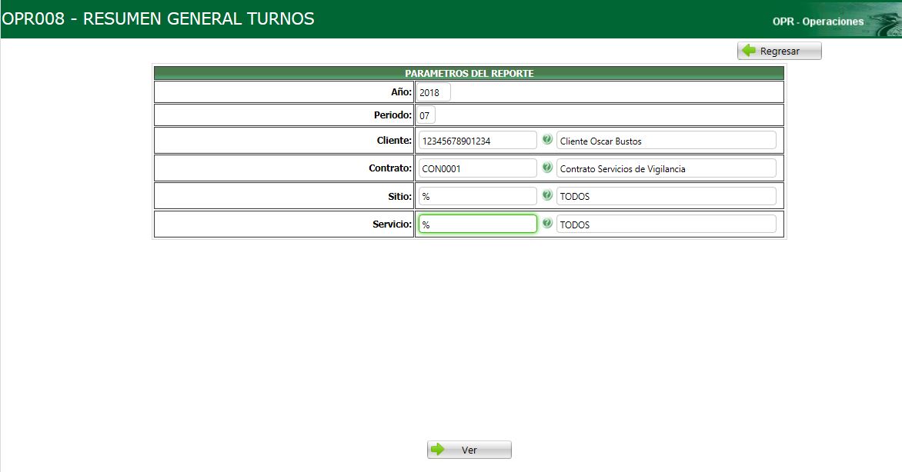Click the Servicio lookup help icon
Screen dimensions: 902x472
pos(546,223)
